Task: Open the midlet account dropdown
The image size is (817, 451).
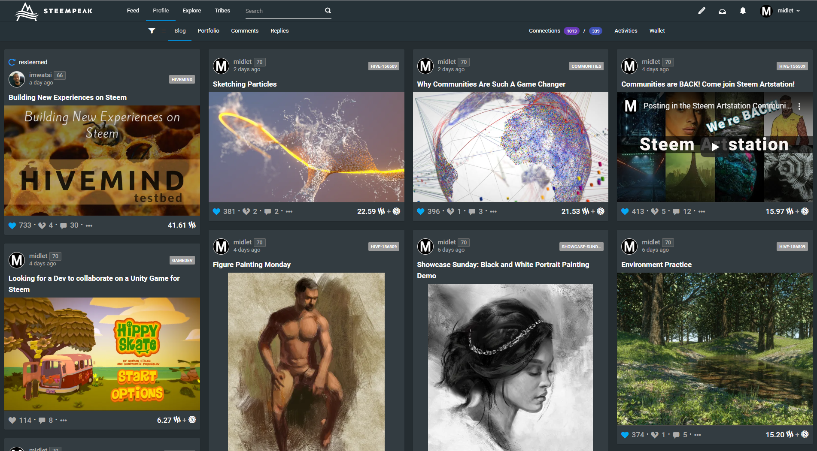Action: click(x=789, y=11)
